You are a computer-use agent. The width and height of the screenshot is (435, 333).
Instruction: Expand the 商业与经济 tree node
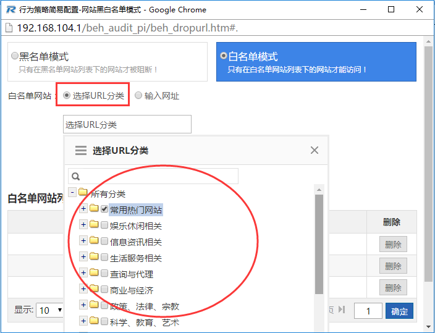[x=83, y=290]
